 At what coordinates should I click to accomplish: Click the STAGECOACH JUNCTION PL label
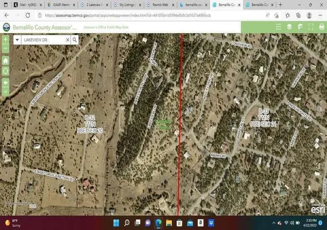[x=54, y=175]
